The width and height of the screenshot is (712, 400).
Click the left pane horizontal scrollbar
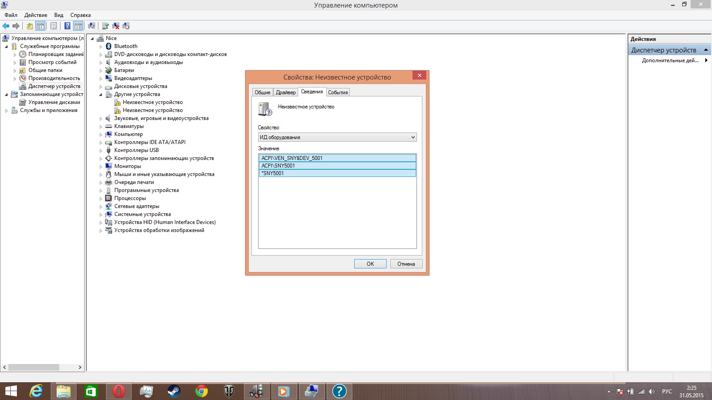click(x=33, y=368)
